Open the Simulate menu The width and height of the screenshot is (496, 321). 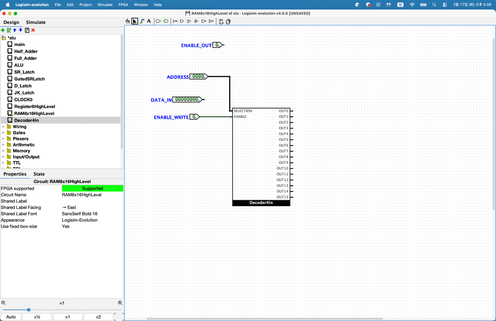tap(105, 4)
